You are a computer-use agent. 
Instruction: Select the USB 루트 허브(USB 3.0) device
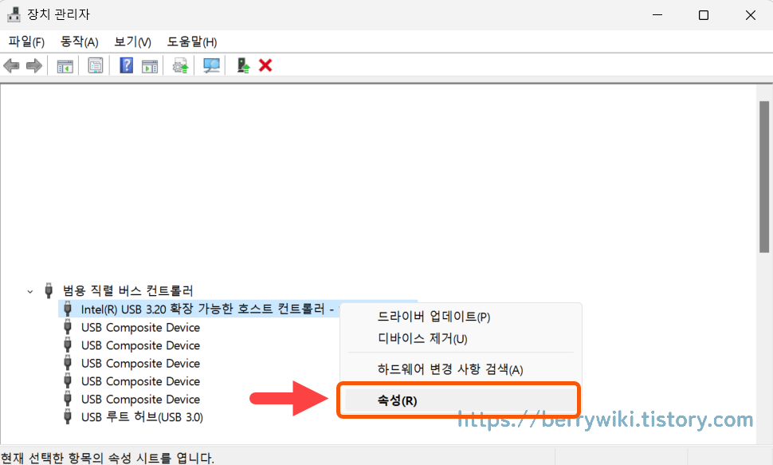pos(142,416)
